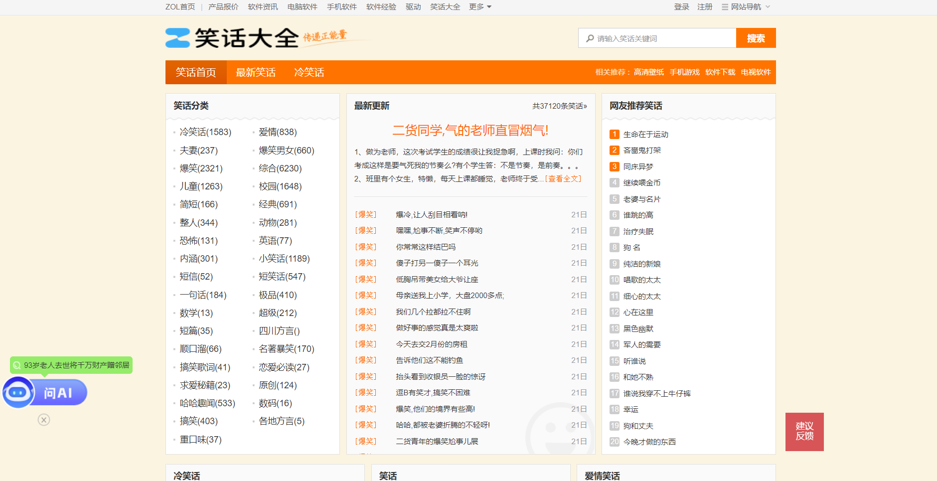The width and height of the screenshot is (937, 481).
Task: Click the 网站导航 menu icon
Action: click(x=725, y=7)
